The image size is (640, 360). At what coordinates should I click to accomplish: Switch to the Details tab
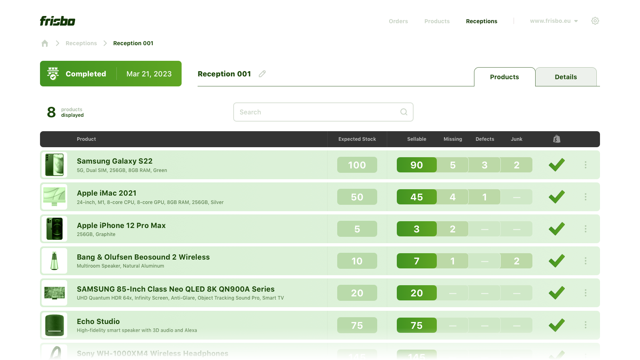click(x=566, y=77)
